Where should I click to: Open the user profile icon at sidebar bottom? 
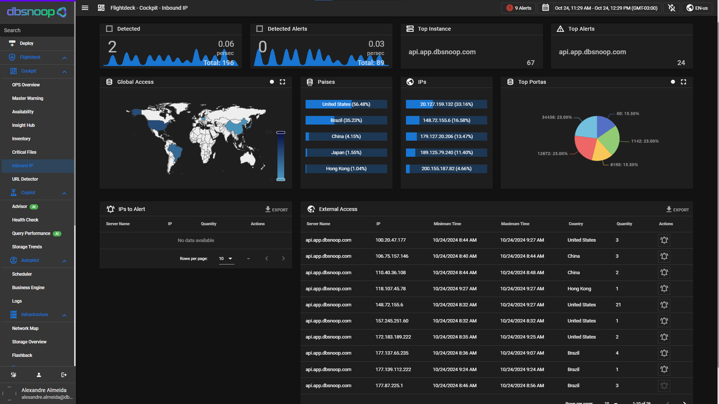point(39,375)
